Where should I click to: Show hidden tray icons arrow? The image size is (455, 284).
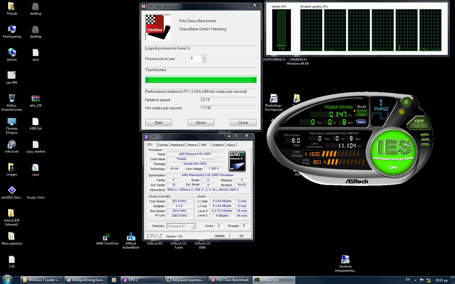coord(415,280)
